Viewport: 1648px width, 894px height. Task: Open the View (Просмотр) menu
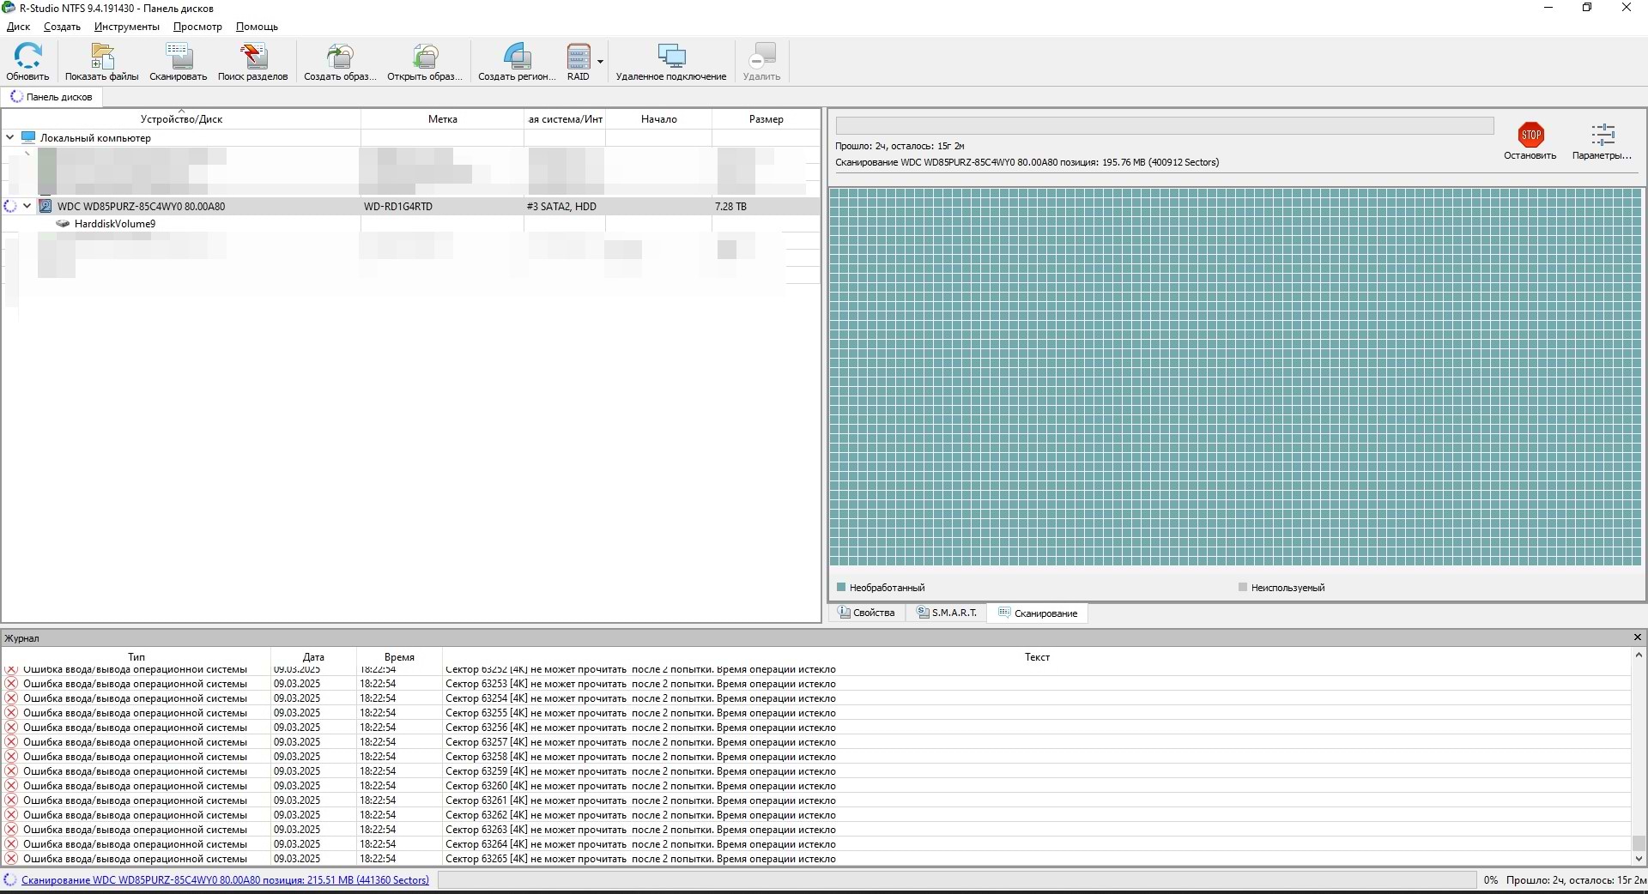click(x=197, y=27)
